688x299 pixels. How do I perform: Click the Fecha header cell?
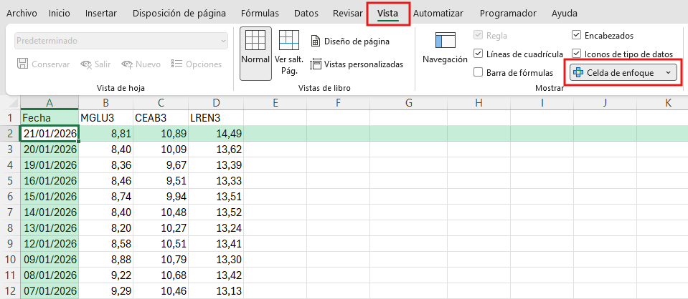click(50, 118)
